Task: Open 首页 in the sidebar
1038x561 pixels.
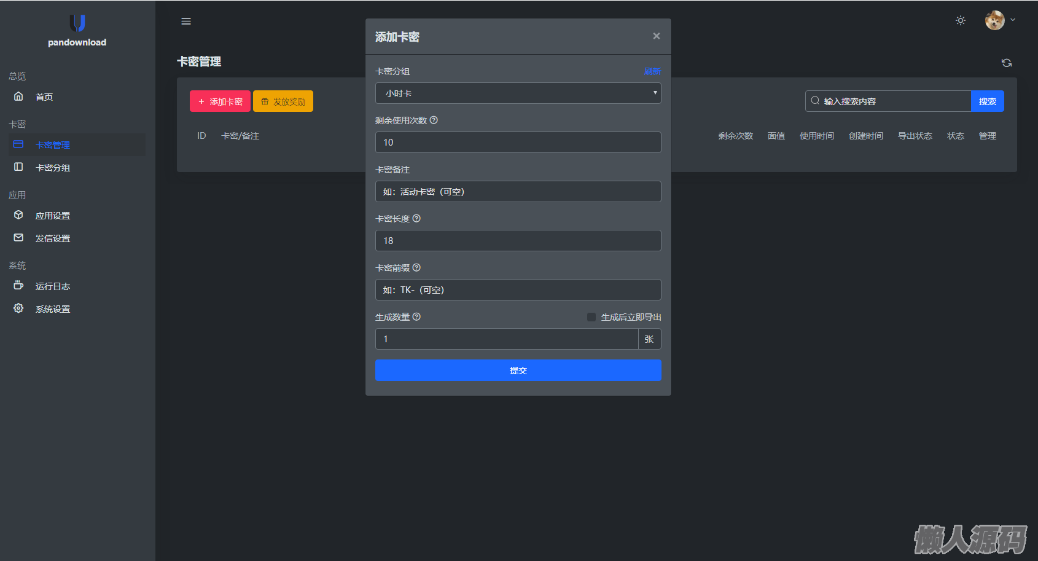Action: [x=44, y=97]
